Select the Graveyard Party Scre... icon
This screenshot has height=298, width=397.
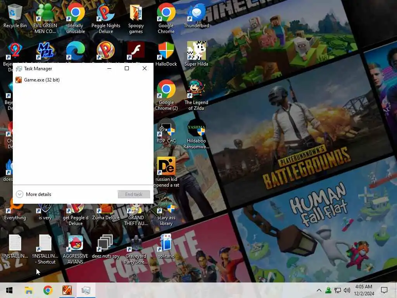(x=136, y=249)
